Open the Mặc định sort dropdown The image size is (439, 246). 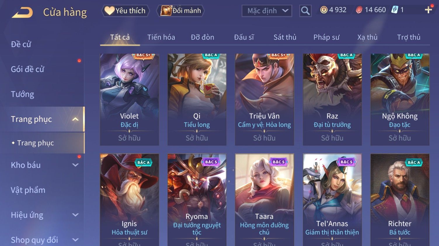click(267, 11)
